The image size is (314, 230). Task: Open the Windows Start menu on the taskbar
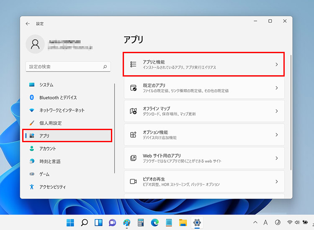[70, 222]
